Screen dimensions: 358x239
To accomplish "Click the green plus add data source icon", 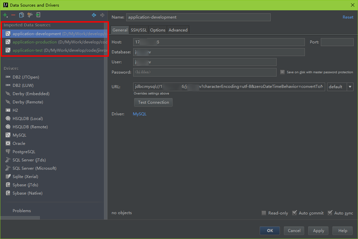I will point(5,15).
